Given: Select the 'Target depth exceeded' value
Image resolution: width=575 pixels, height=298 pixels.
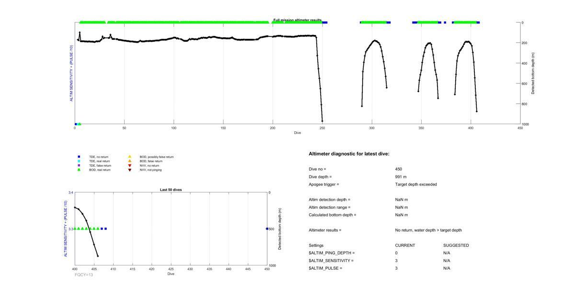Looking at the screenshot, I should [416, 184].
